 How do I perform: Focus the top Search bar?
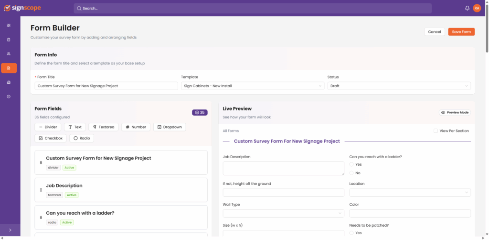[253, 9]
